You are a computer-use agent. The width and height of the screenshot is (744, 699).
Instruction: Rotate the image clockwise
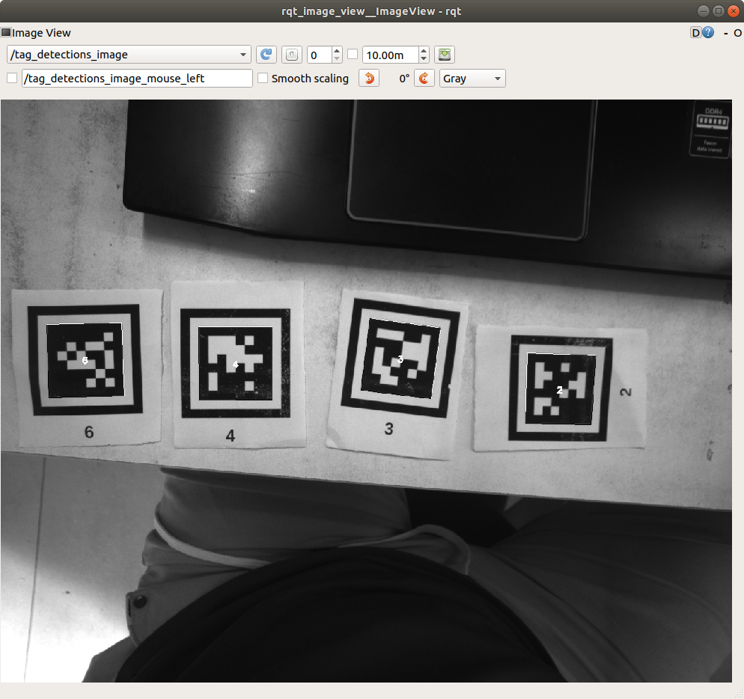[424, 78]
